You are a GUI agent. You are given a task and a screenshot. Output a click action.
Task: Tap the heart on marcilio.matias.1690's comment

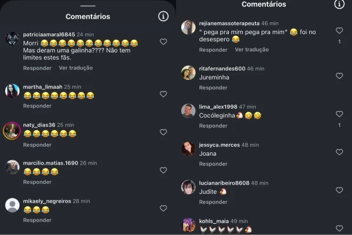163,170
